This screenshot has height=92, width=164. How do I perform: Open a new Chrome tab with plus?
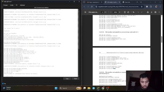pyautogui.click(x=141, y=2)
